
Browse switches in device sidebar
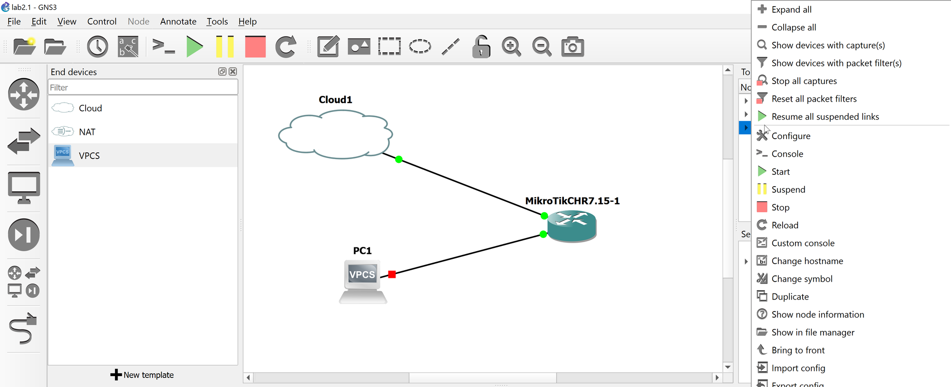point(24,141)
